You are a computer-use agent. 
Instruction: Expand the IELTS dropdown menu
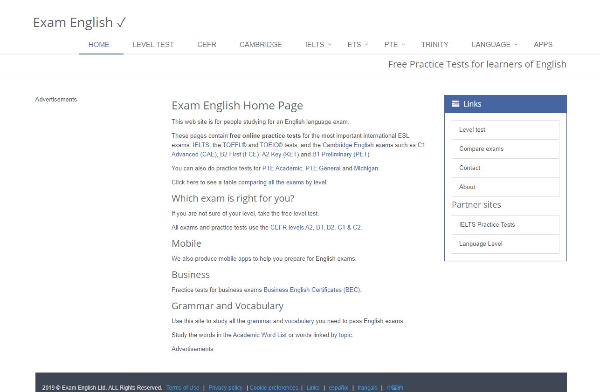click(318, 45)
